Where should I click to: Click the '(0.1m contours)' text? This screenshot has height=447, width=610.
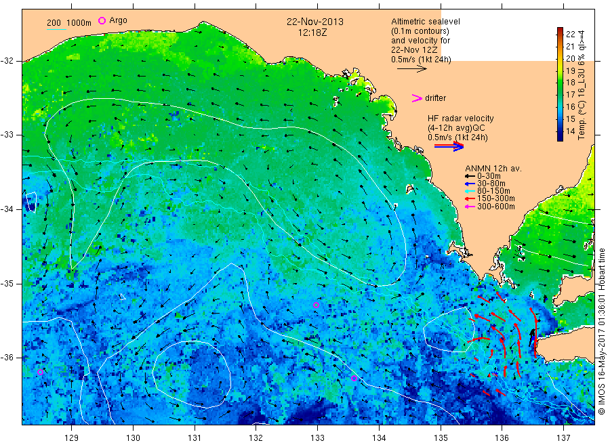coord(420,31)
